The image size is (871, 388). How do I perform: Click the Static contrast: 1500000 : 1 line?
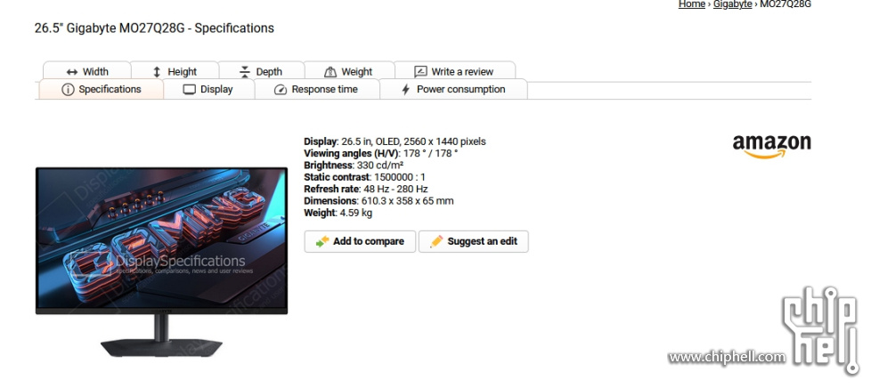[x=365, y=177]
